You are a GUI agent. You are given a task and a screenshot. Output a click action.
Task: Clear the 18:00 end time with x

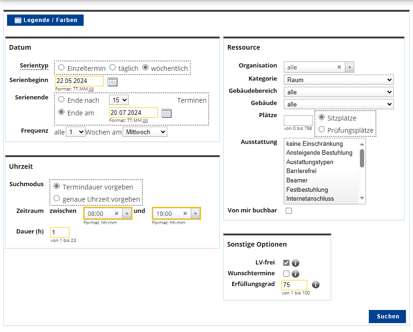(185, 213)
